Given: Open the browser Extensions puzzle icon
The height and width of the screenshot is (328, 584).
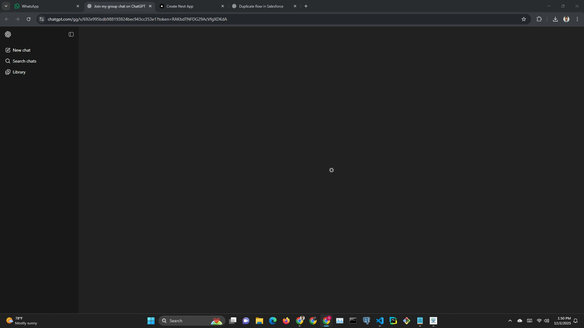Looking at the screenshot, I should pos(539,19).
